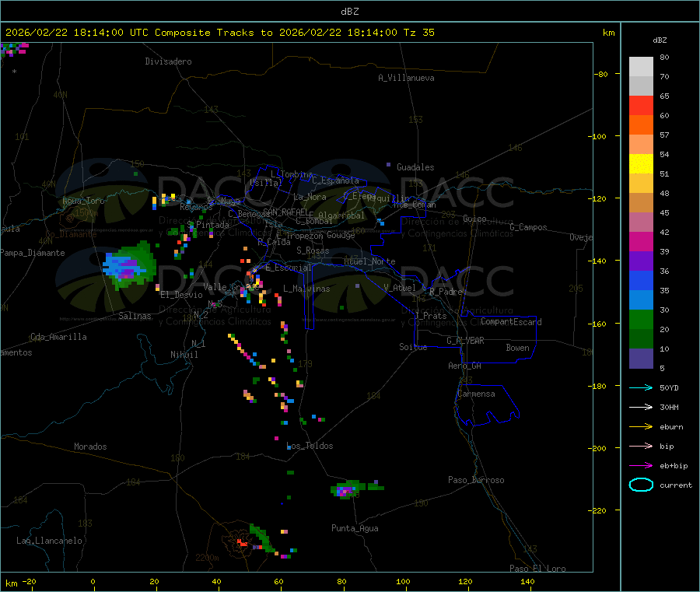Click the J_Prats map label
700x592 pixels.
430,316
